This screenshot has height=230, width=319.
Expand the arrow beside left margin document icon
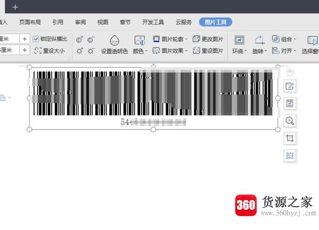click(9, 98)
